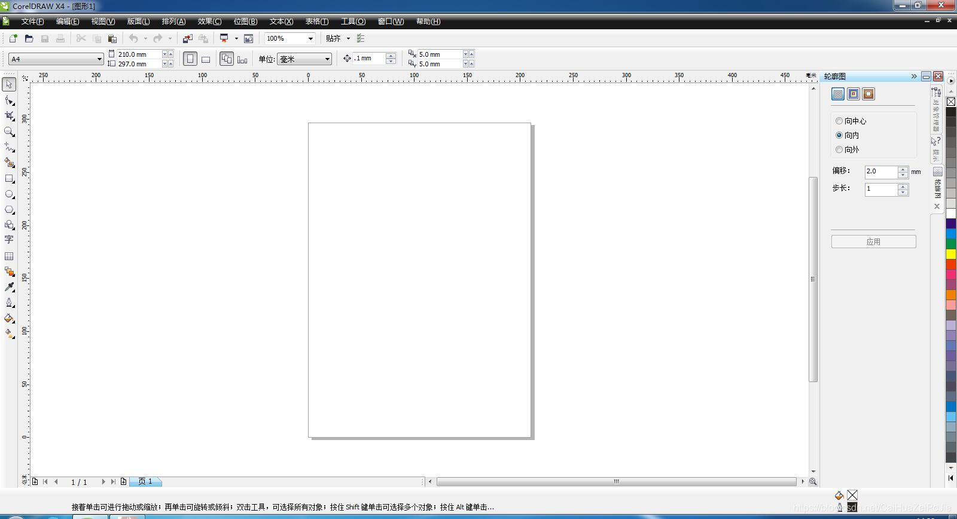Select the Polygon tool
957x519 pixels.
pyautogui.click(x=9, y=209)
